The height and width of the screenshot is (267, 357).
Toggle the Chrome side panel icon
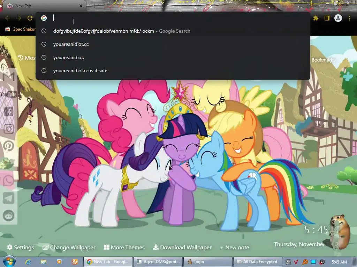327,18
